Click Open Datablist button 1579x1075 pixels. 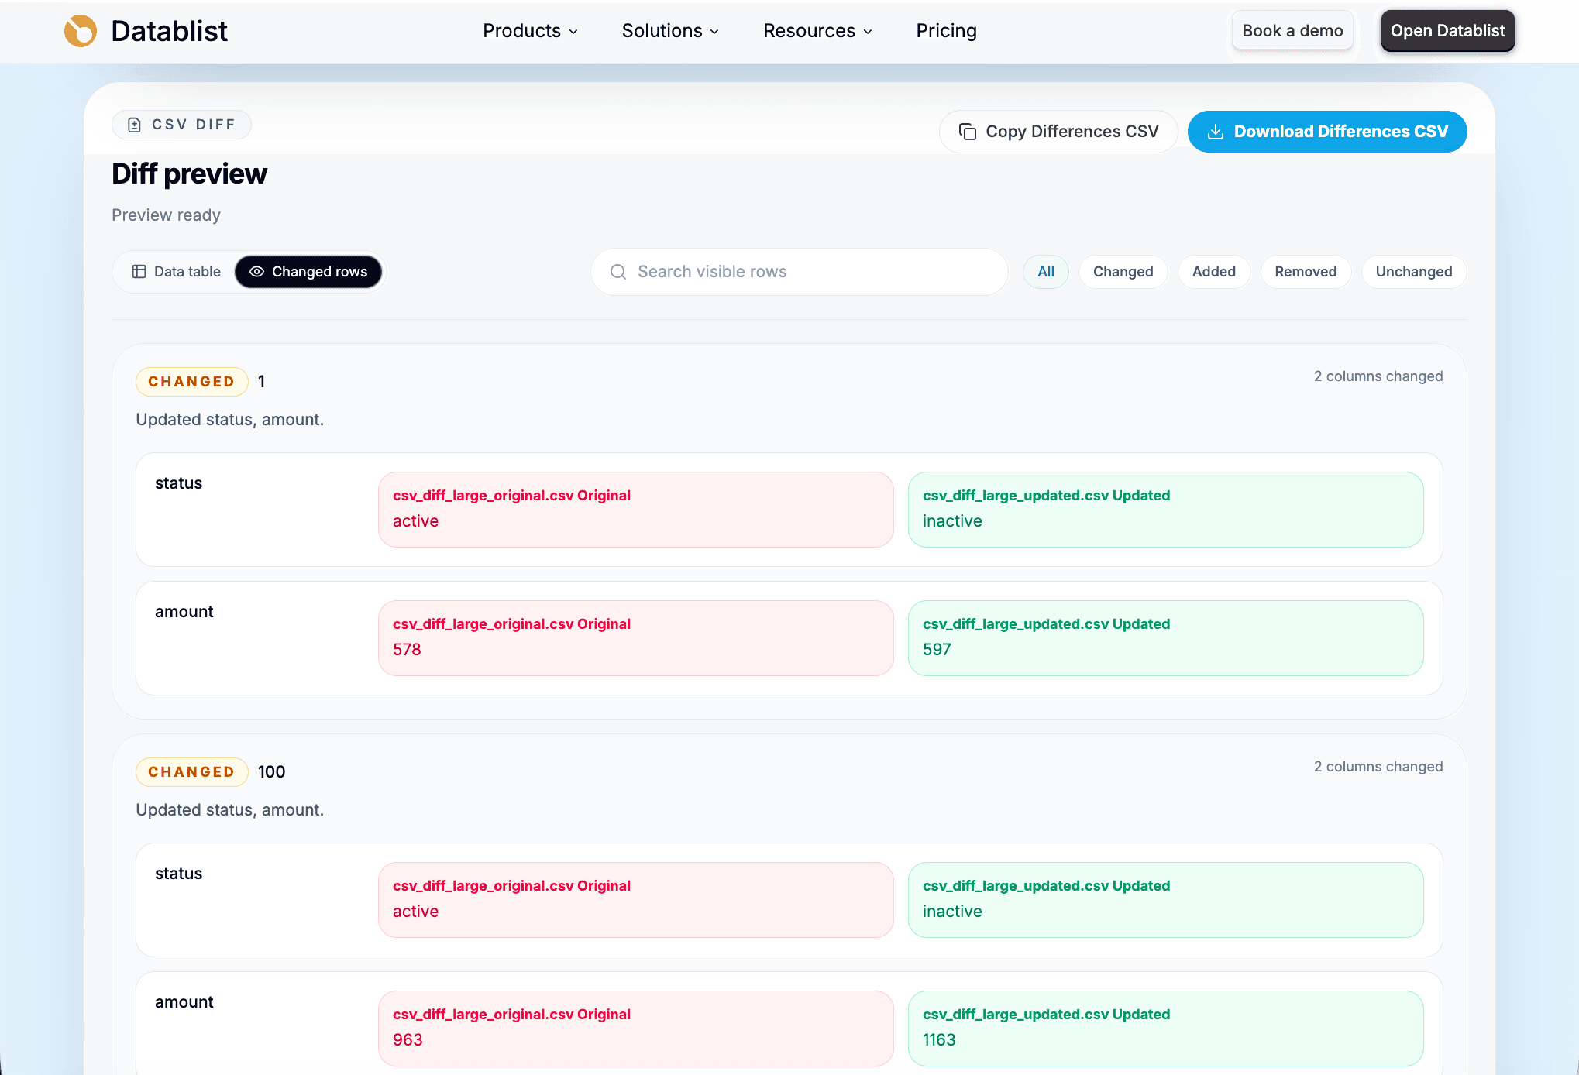point(1447,31)
